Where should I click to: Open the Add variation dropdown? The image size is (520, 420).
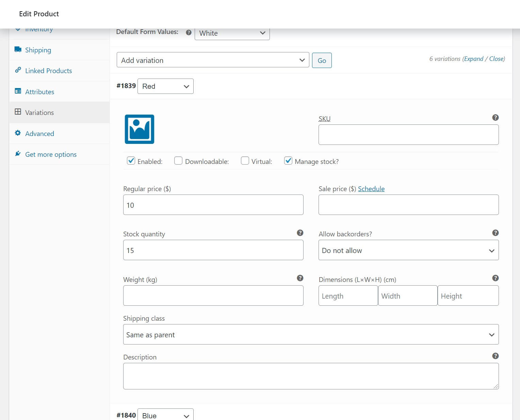tap(213, 60)
